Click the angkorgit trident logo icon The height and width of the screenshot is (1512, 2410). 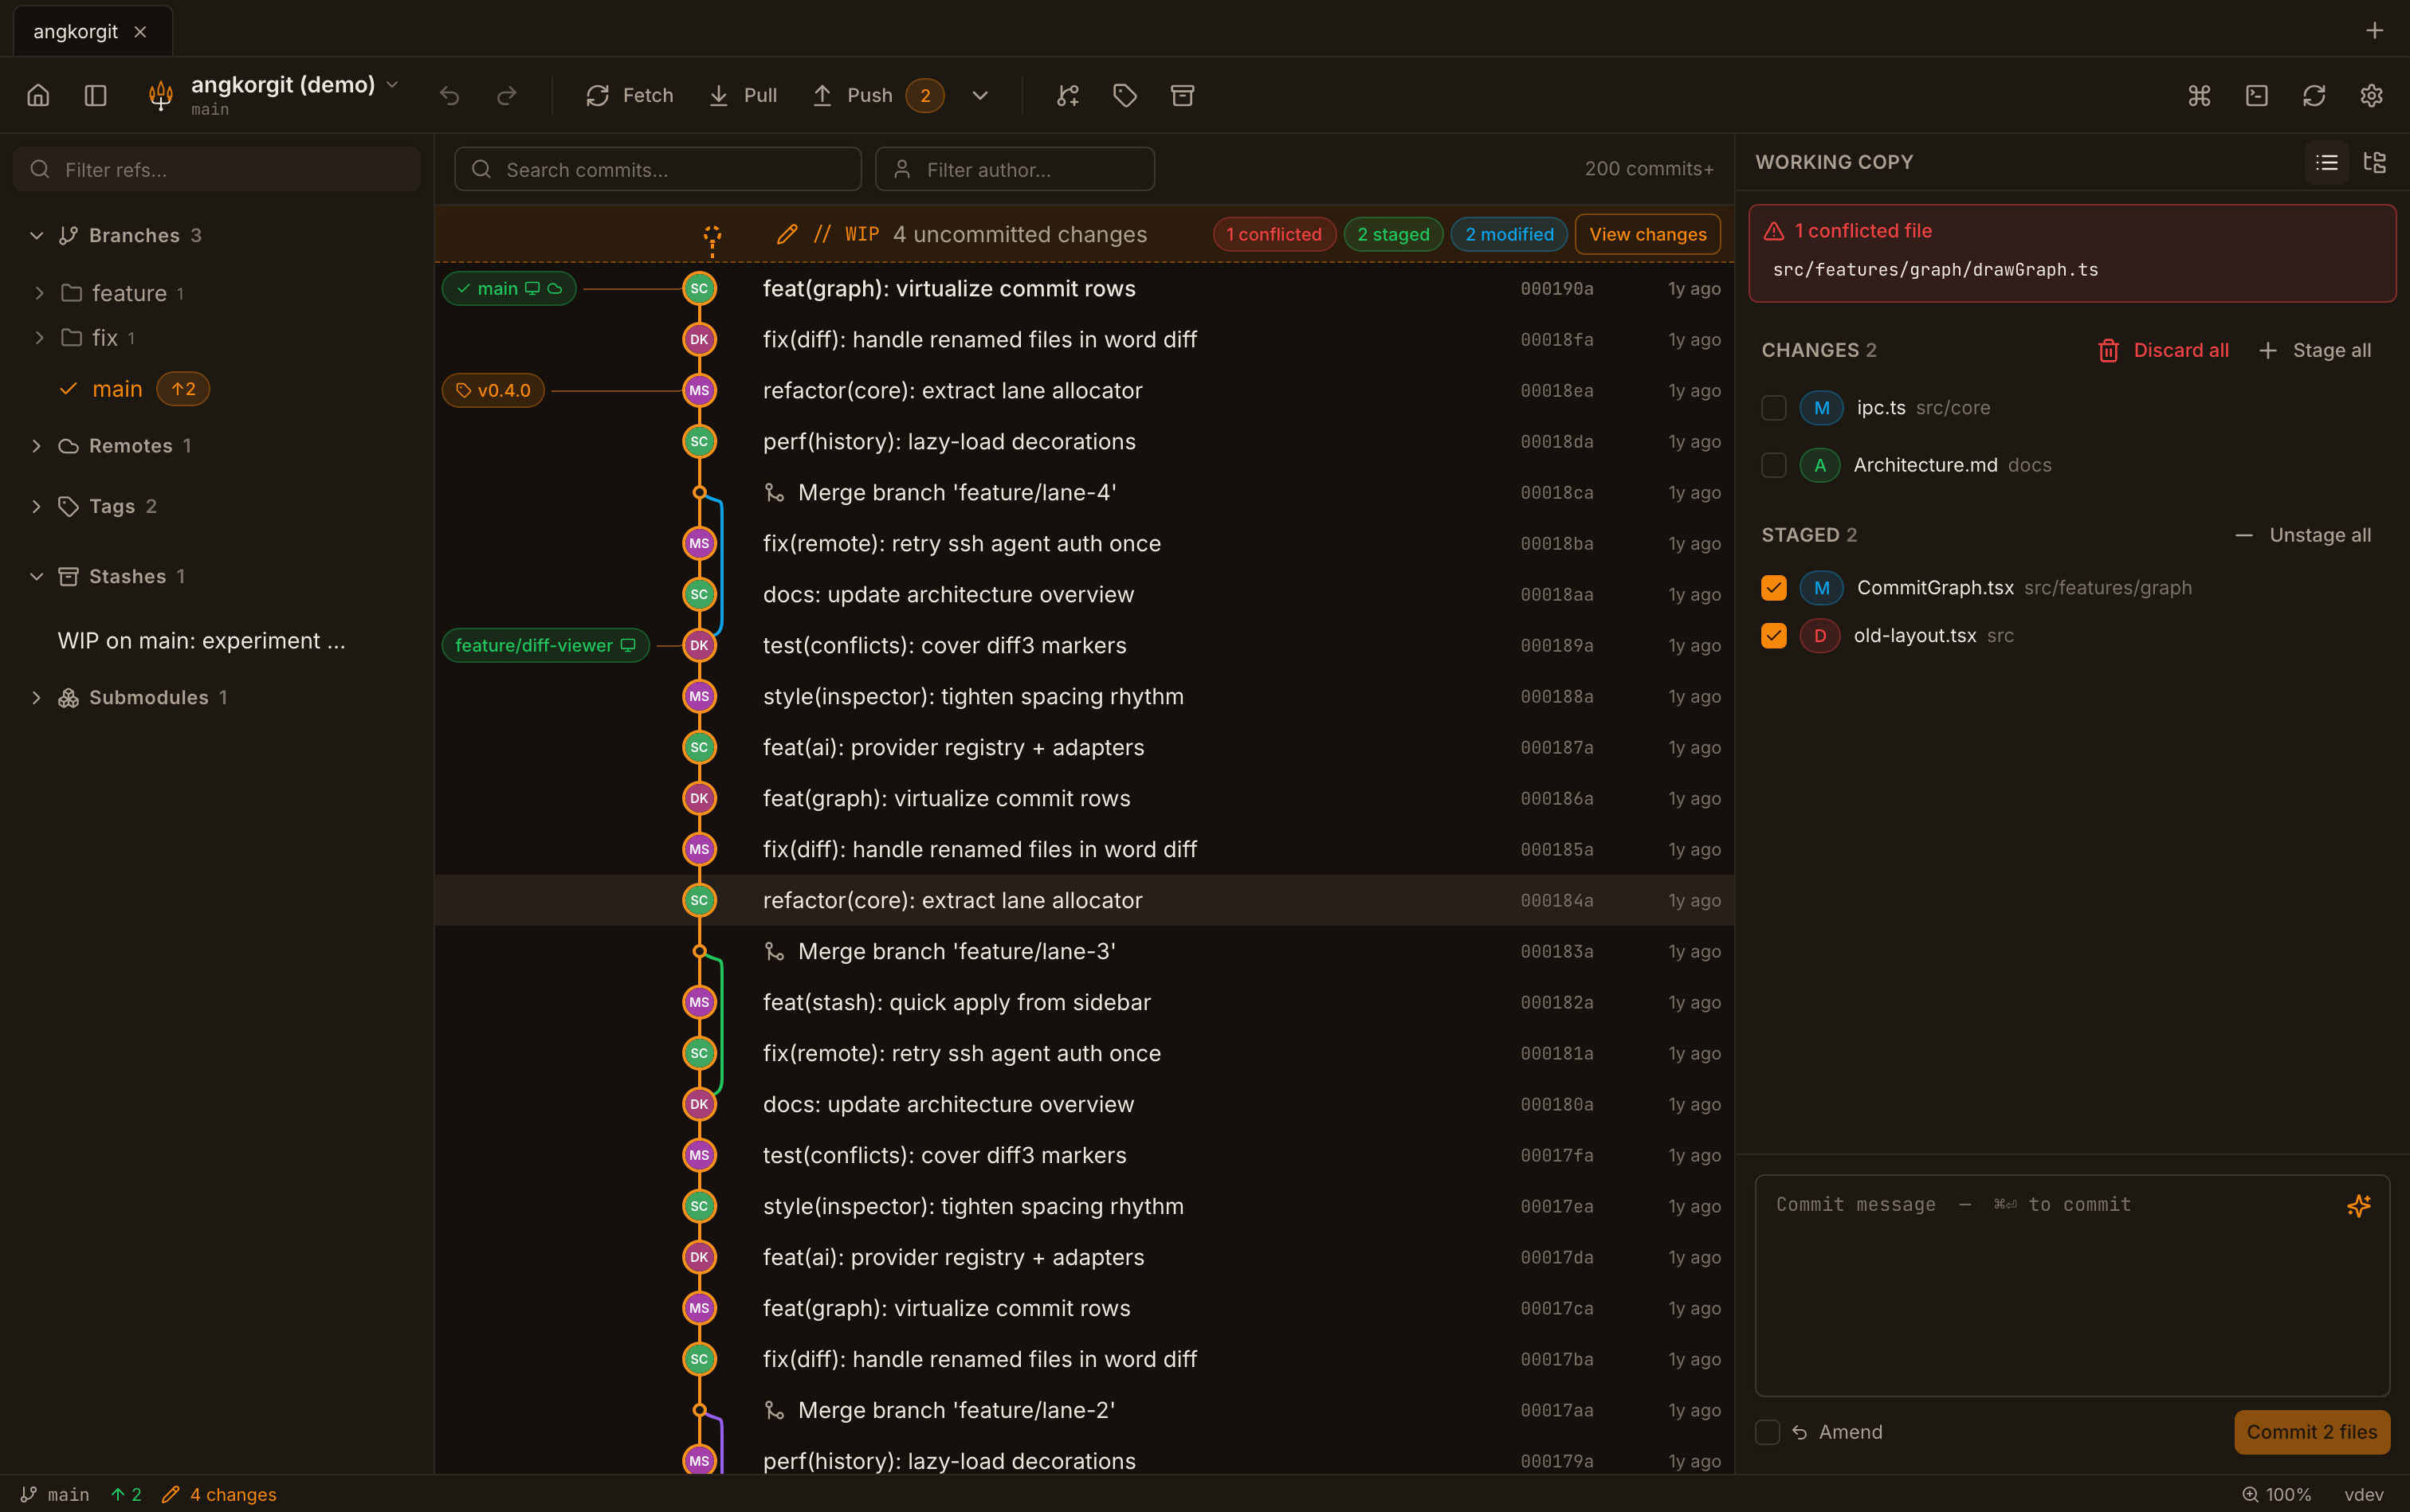[x=160, y=95]
